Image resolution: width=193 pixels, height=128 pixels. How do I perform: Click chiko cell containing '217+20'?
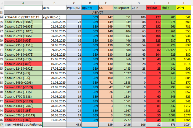pyautogui.click(x=168, y=50)
